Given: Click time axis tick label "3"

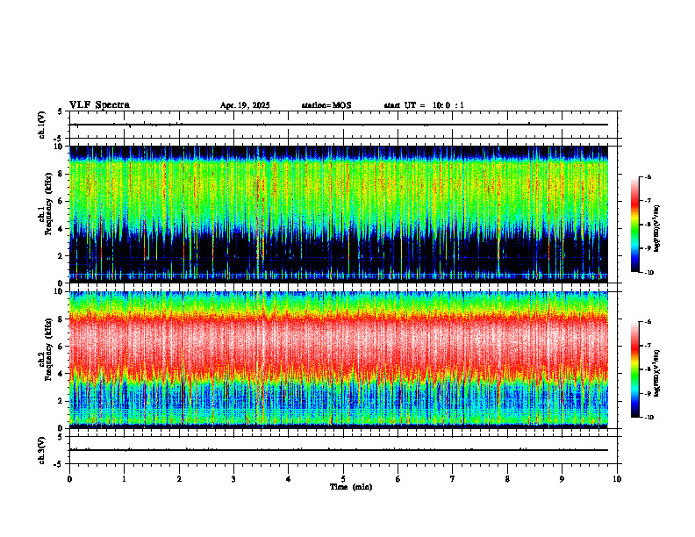Looking at the screenshot, I should click(233, 479).
